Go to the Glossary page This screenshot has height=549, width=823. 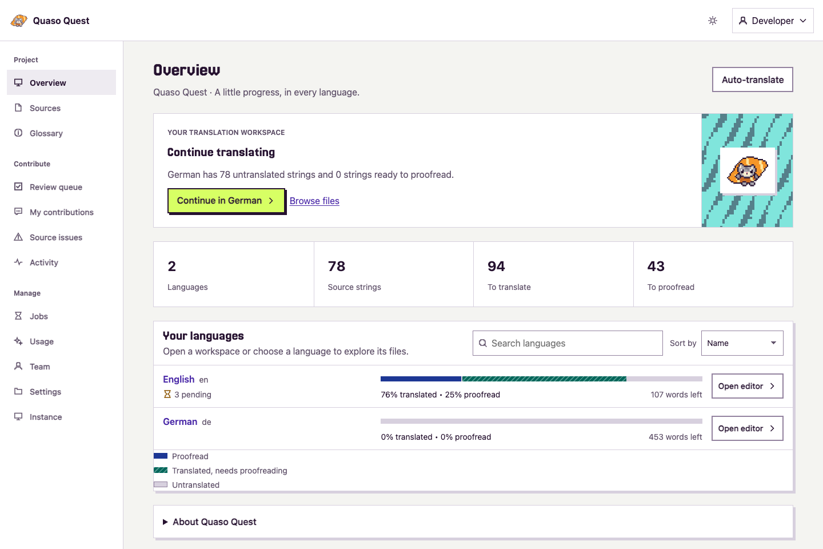tap(61, 133)
